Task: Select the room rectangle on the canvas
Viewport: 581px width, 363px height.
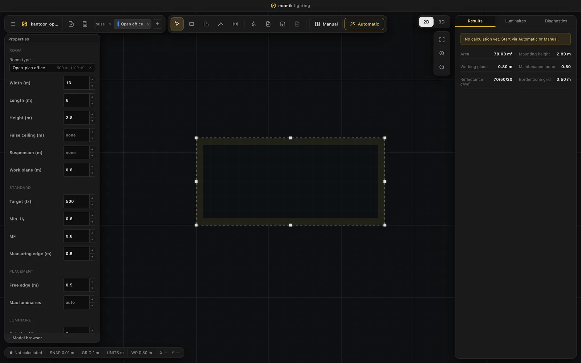Action: click(290, 181)
